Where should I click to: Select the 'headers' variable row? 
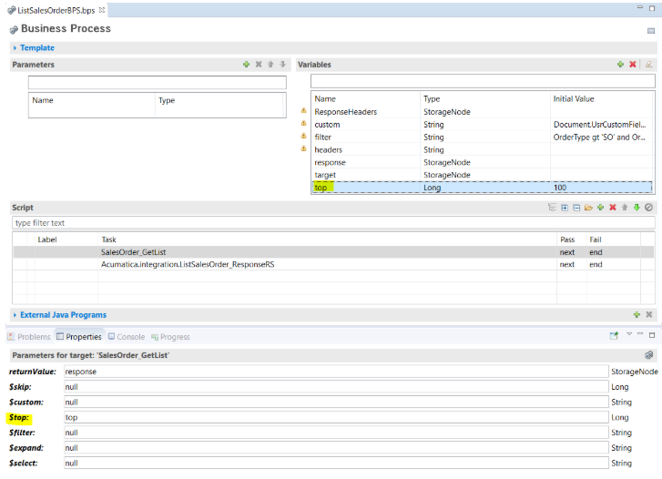(x=482, y=149)
